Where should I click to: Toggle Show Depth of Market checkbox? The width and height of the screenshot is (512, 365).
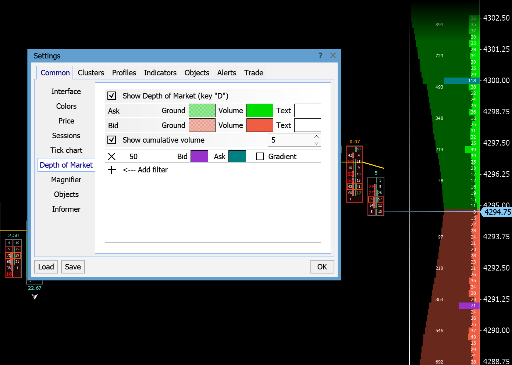click(112, 96)
